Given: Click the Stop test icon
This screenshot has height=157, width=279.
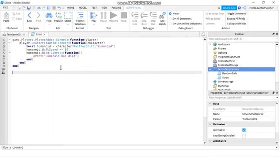Looking at the screenshot, I should click(124, 16).
